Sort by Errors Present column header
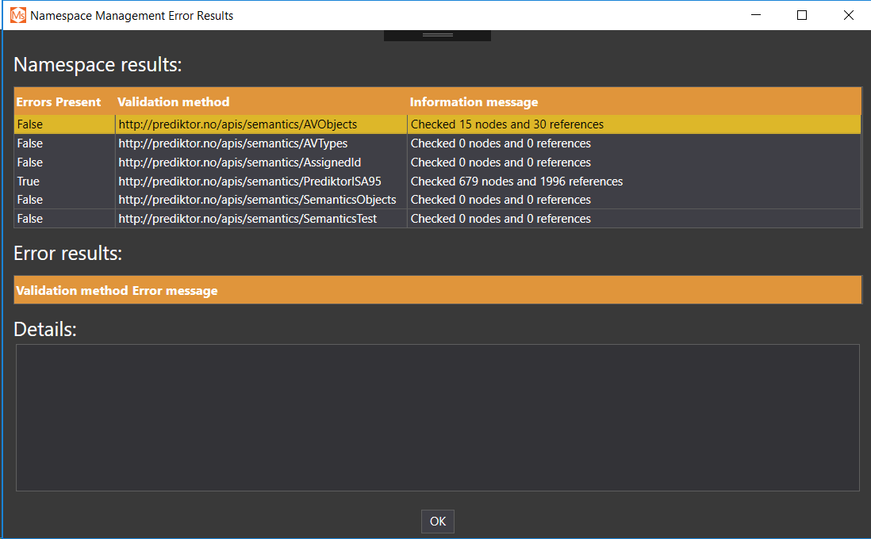Viewport: 871px width, 539px height. (59, 102)
